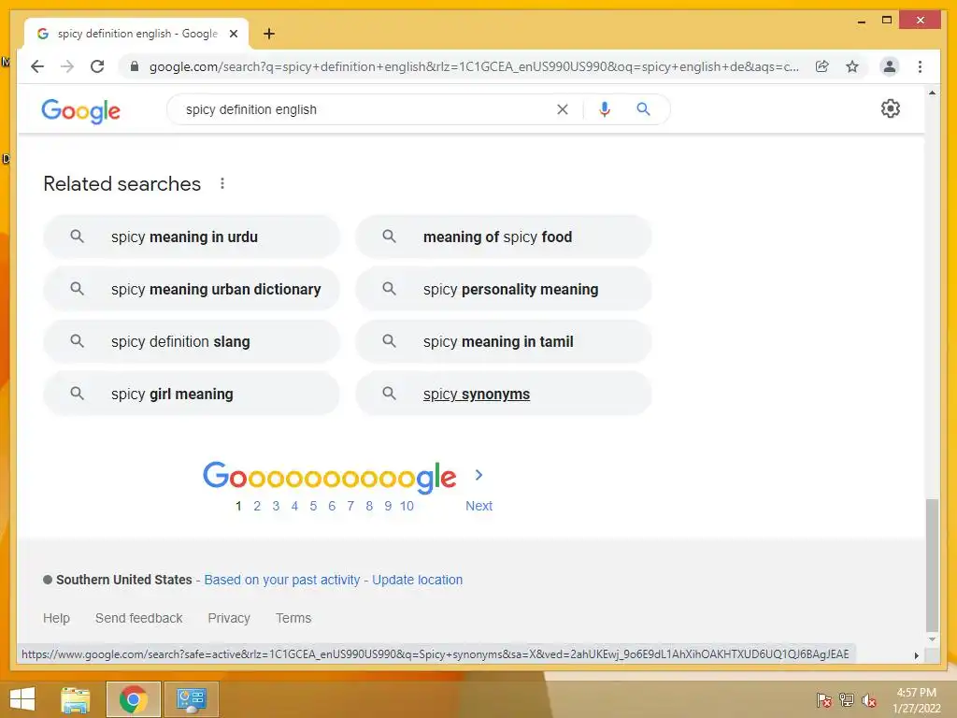This screenshot has width=957, height=718.
Task: Share this page using the share icon
Action: click(x=822, y=66)
